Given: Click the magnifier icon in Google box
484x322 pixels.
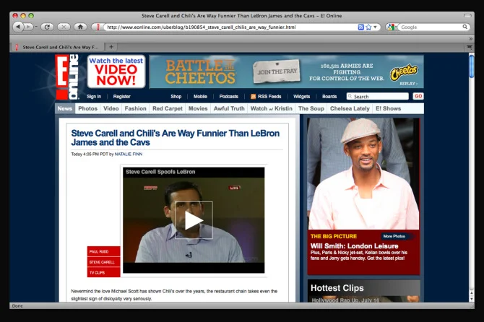Looking at the screenshot, I should point(465,27).
